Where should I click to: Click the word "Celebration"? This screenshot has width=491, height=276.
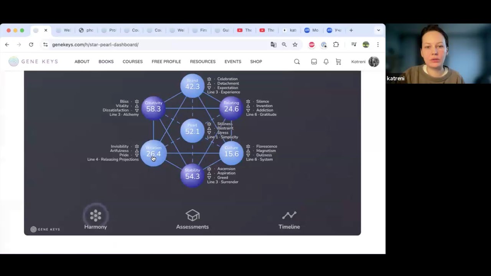pos(227,79)
